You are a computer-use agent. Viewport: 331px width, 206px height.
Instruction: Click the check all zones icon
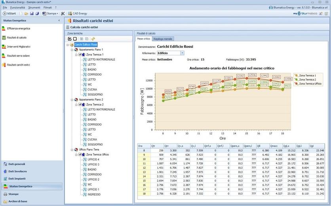[70, 39]
